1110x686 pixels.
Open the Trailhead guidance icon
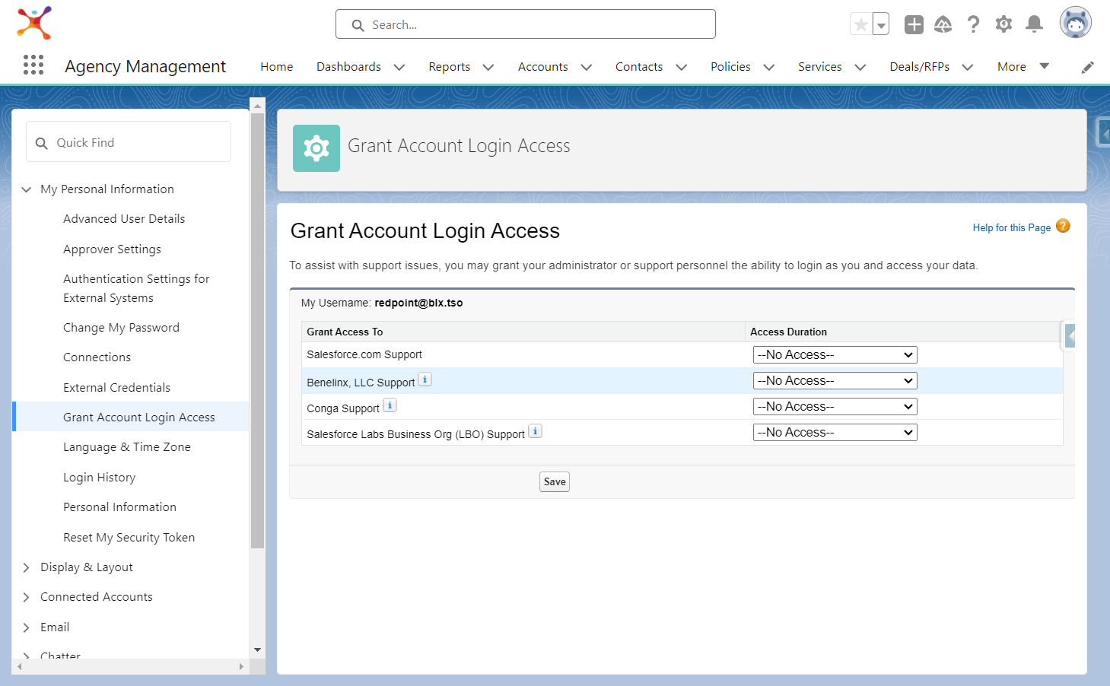point(943,24)
